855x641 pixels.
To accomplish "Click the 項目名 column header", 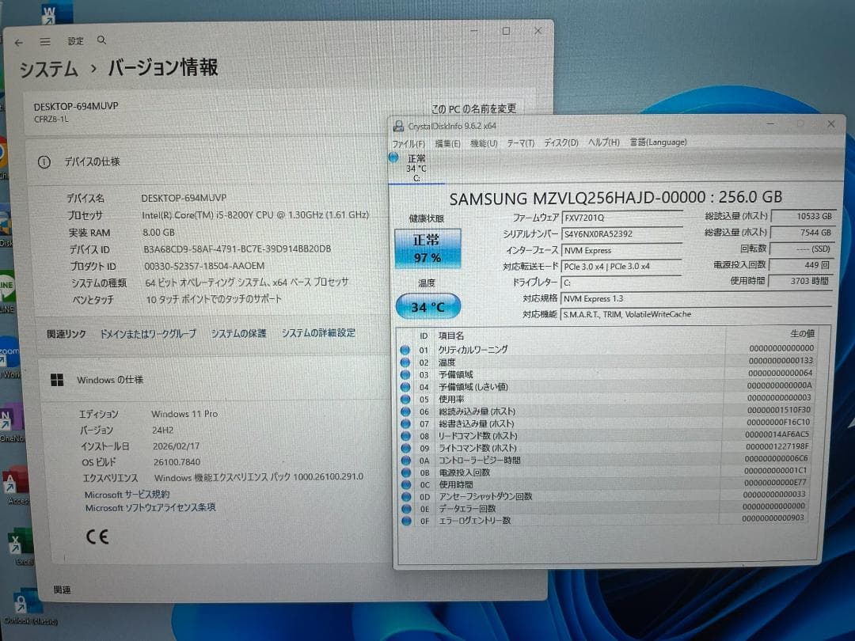I will point(451,336).
